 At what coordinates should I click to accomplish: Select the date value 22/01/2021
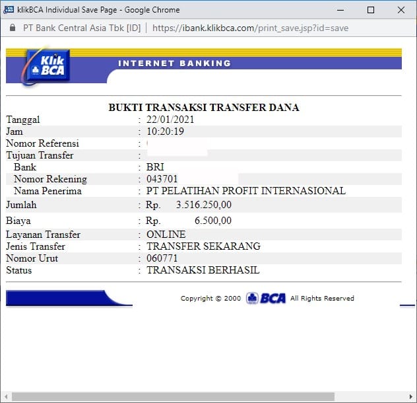point(170,120)
